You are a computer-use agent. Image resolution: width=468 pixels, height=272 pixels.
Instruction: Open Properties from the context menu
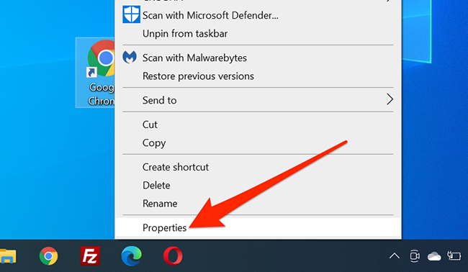pos(258,227)
